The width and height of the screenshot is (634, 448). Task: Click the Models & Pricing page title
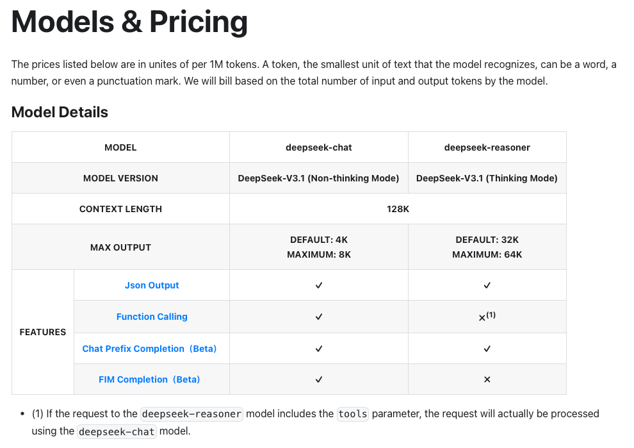(x=129, y=22)
